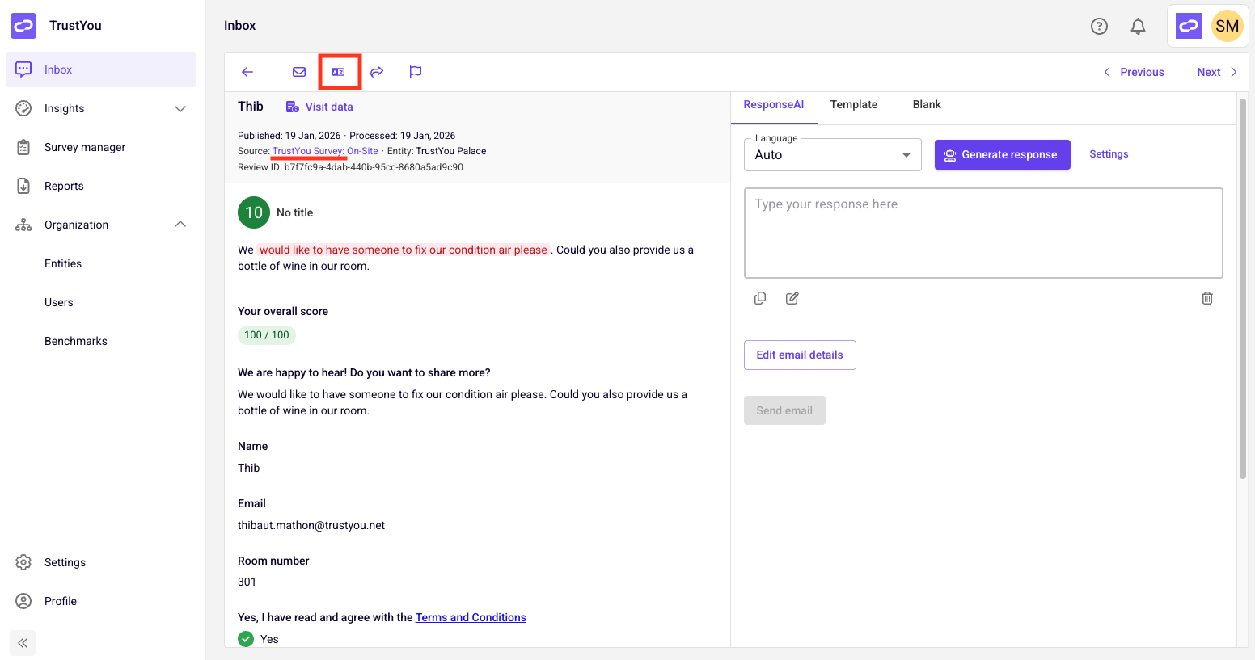Click the TrustYou Survey: On-Site source link
1255x660 pixels.
pyautogui.click(x=325, y=151)
